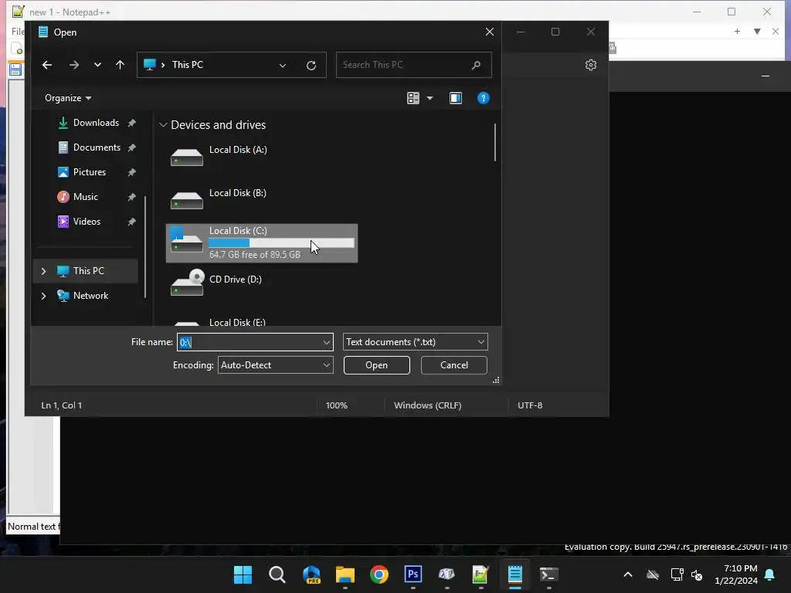Click pin icon next to Documents
Image resolution: width=791 pixels, height=593 pixels.
click(x=131, y=147)
